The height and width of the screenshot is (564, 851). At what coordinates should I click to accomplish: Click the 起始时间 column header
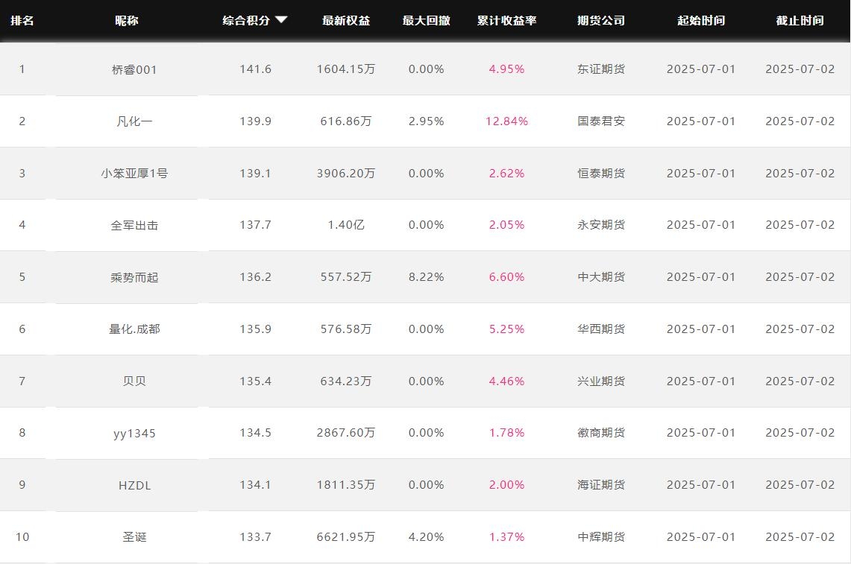[701, 21]
